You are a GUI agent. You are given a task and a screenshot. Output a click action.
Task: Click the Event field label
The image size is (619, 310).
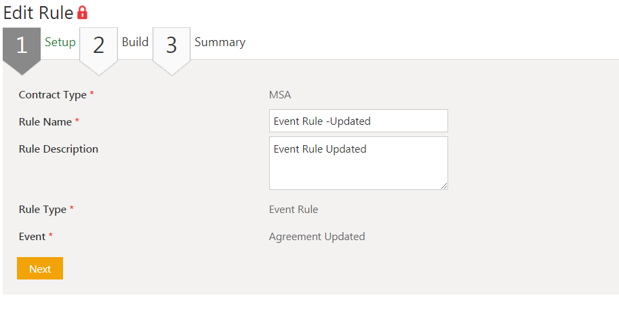32,237
